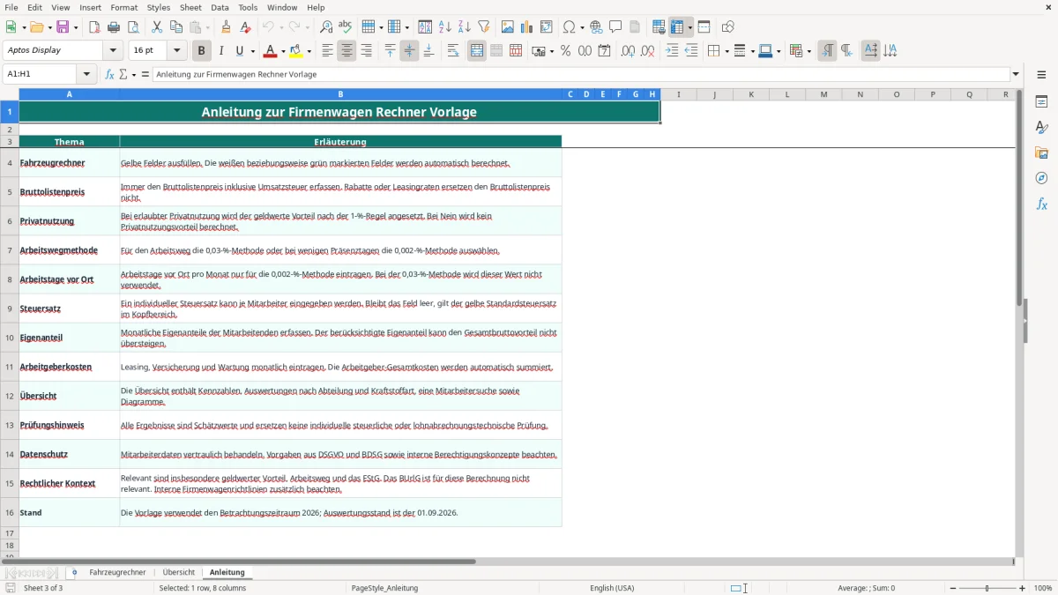The height and width of the screenshot is (595, 1058).
Task: Increase the cell indent
Action: tap(672, 51)
